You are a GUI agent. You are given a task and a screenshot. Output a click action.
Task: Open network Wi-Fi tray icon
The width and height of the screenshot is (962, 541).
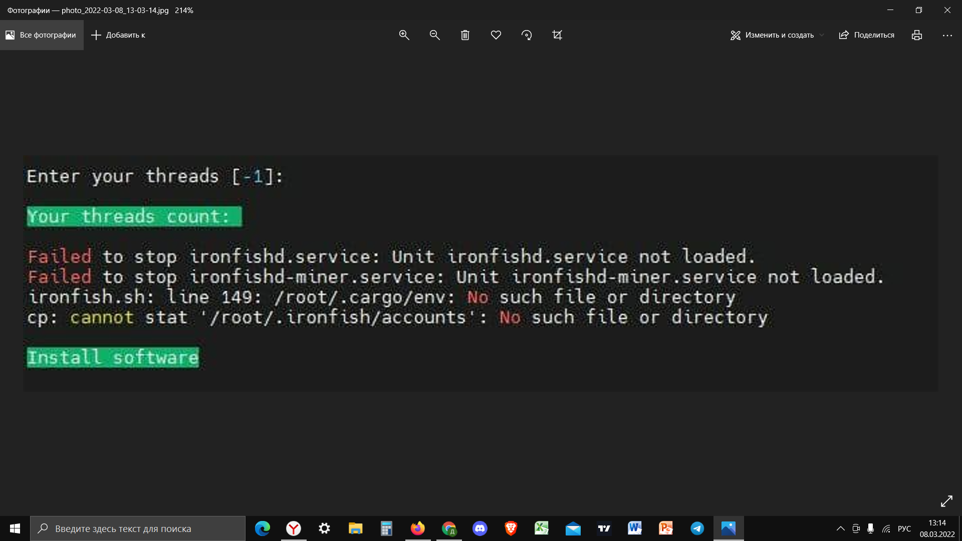coord(886,528)
